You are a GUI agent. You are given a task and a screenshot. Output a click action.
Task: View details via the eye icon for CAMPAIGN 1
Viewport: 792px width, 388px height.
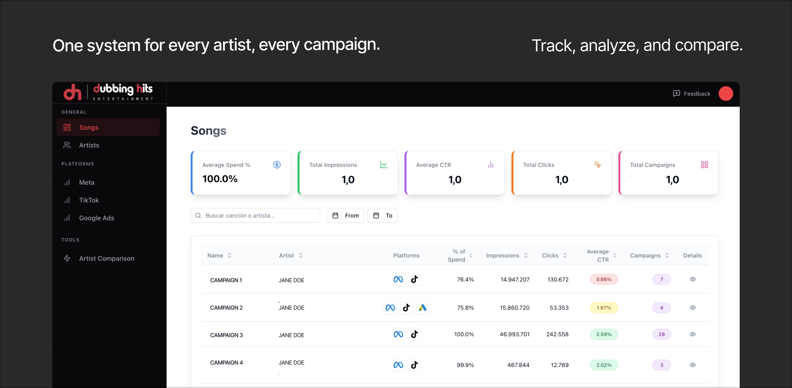pos(692,279)
